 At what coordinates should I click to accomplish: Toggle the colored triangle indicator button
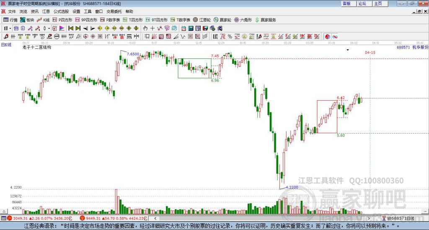(x=62, y=28)
